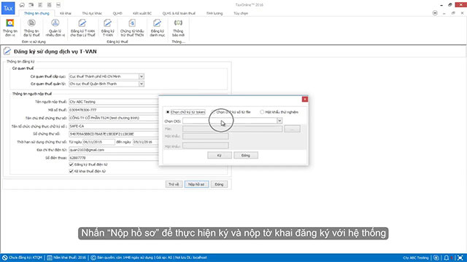
Task: Click Đóng button beside Nộp hồ sơ
Action: [219, 184]
